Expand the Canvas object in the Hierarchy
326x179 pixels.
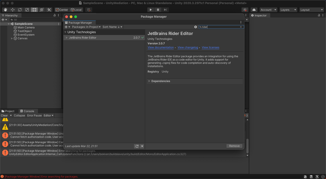12,38
